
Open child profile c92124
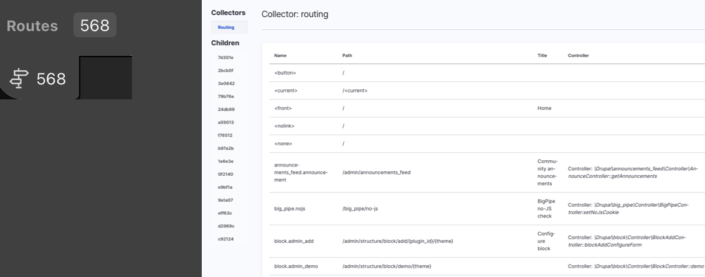tap(226, 239)
